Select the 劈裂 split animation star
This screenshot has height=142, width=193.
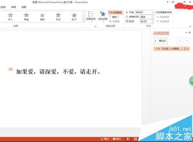click(26, 17)
